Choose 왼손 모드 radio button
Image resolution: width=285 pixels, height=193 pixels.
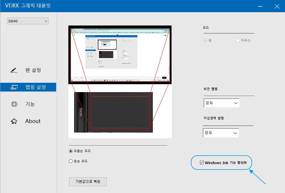[71, 161]
